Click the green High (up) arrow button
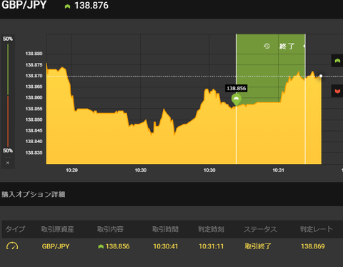Screen dimensions: 343x267 coord(337,61)
